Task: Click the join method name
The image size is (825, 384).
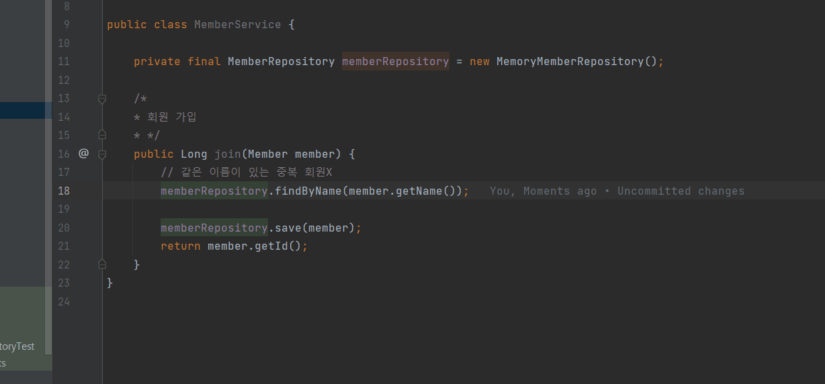Action: (228, 154)
